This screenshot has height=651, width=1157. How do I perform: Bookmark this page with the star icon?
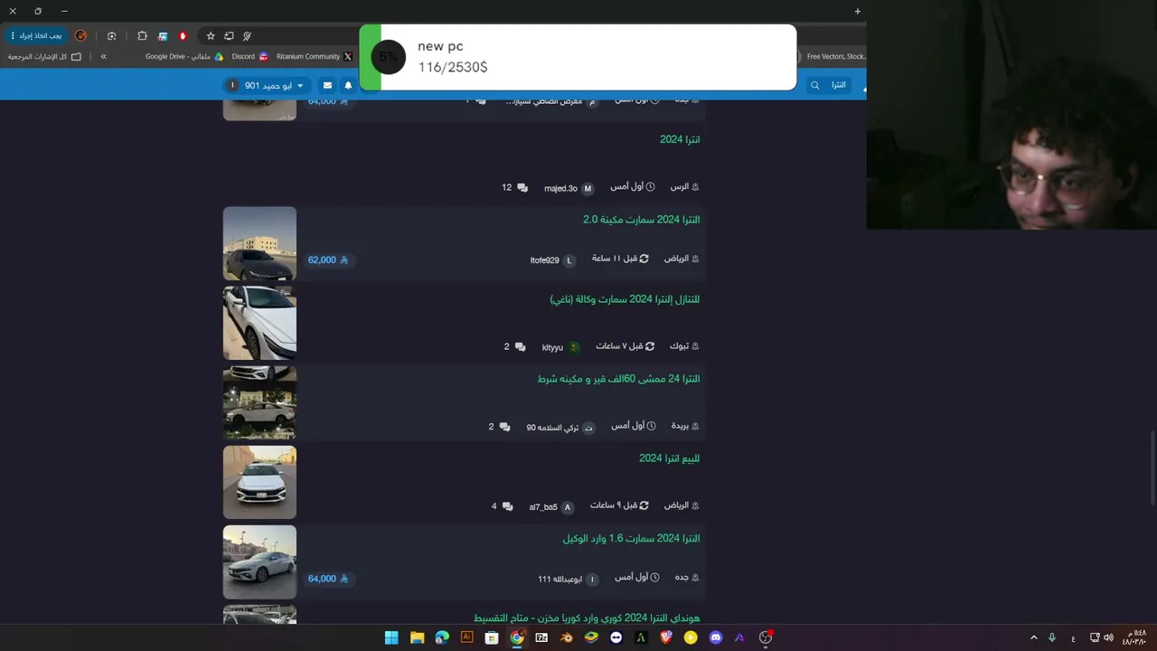[x=211, y=36]
